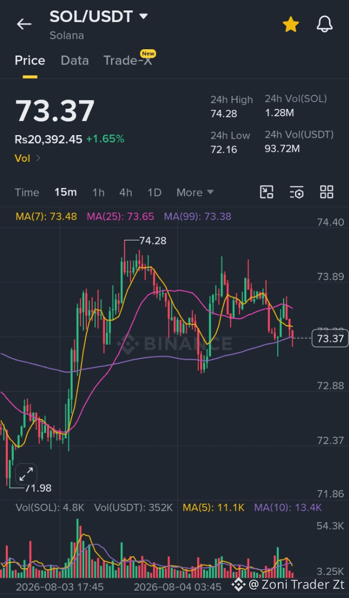
Task: Expand the Vol indicator chevron
Action: point(38,158)
